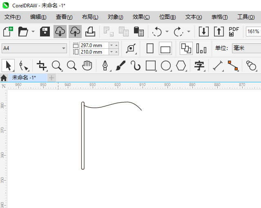Select the Text 字 tool
The image size is (261, 208).
click(199, 66)
